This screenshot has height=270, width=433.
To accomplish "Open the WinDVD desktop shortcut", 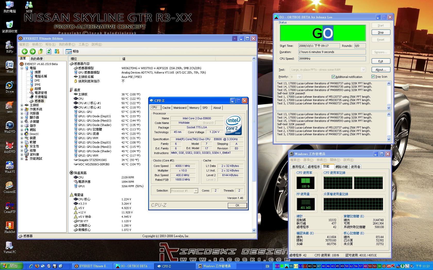I will 10,127.
